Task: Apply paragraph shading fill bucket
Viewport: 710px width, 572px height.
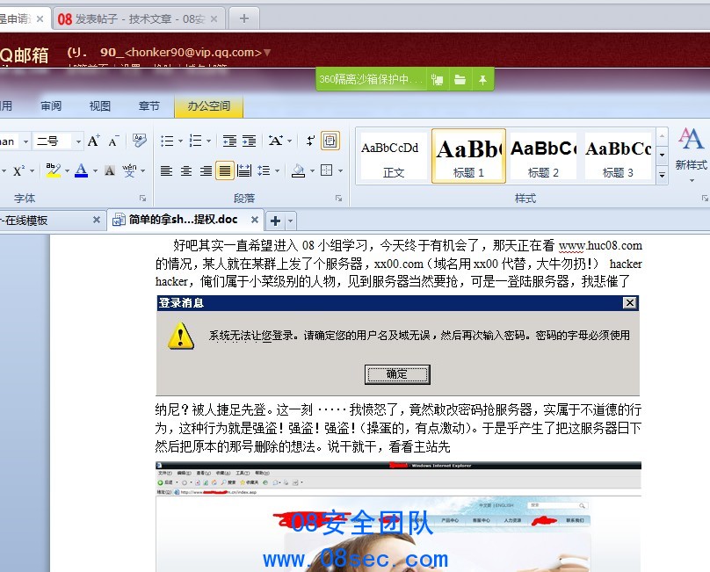Action: click(x=298, y=170)
